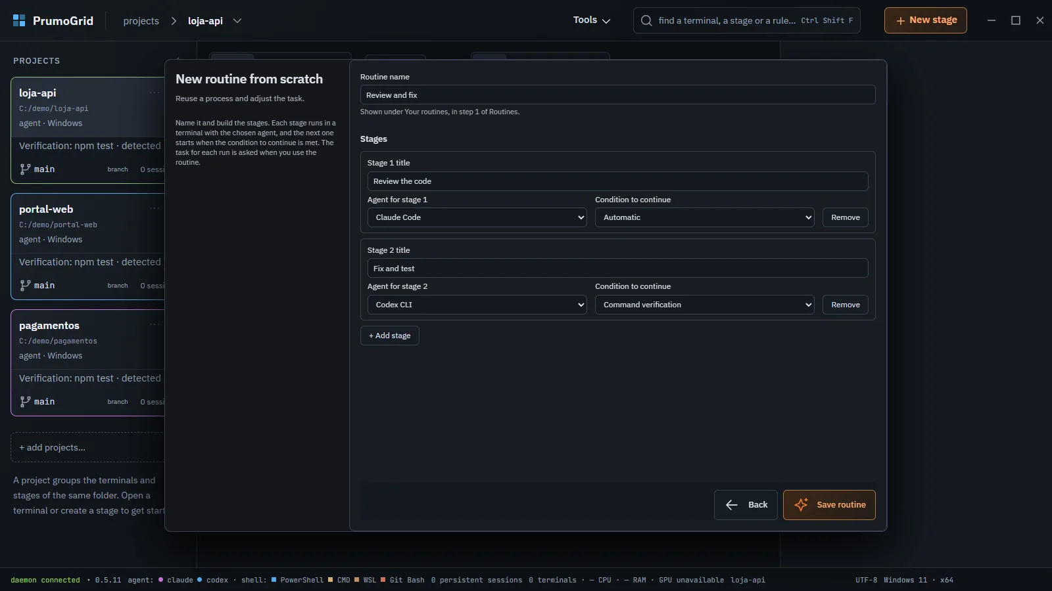Click the breadcrumb chevron after projects

click(x=174, y=21)
